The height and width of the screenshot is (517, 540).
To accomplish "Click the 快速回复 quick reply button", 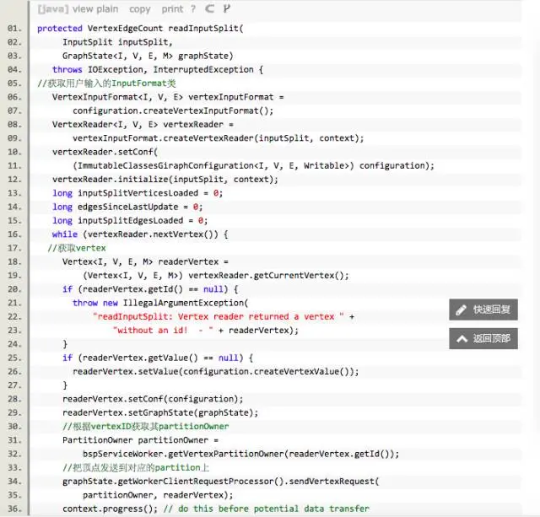I will pyautogui.click(x=483, y=310).
